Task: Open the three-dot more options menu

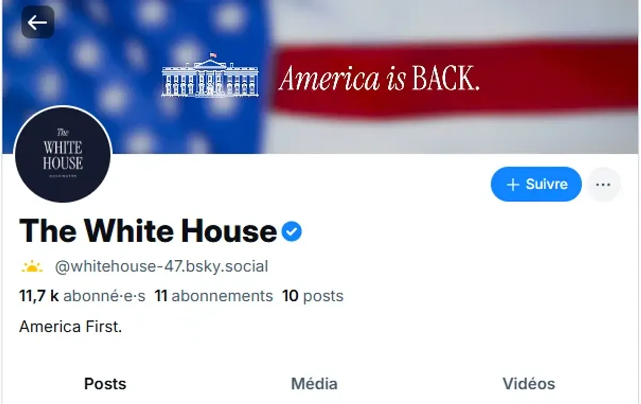Action: click(603, 184)
